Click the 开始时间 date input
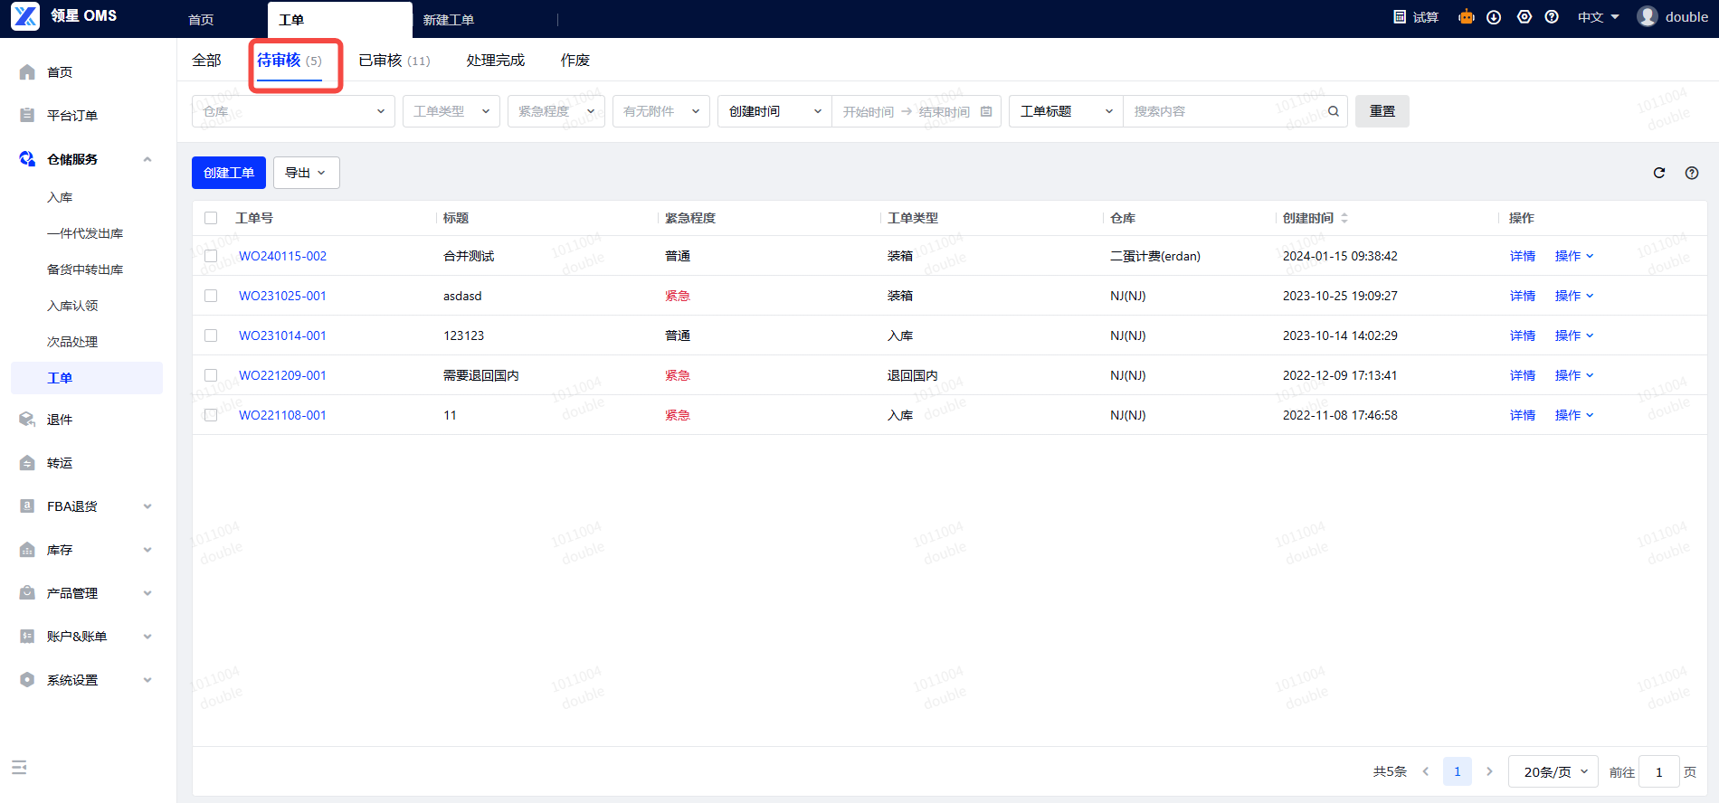The height and width of the screenshot is (803, 1719). tap(869, 112)
